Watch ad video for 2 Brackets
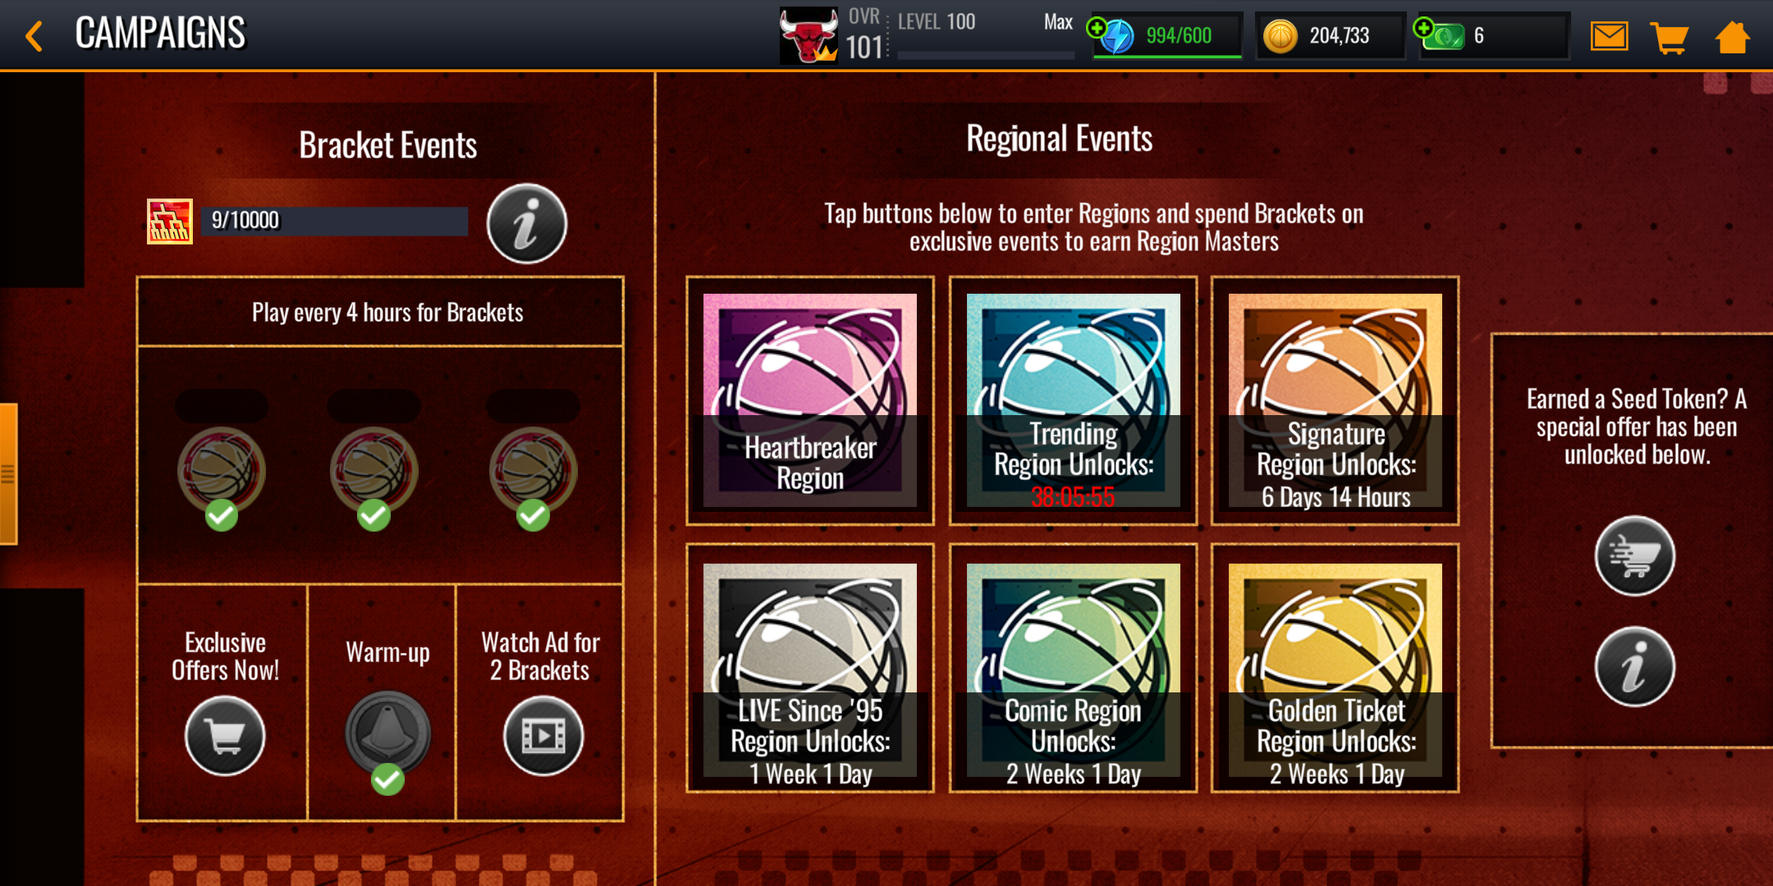This screenshot has width=1773, height=886. tap(543, 736)
